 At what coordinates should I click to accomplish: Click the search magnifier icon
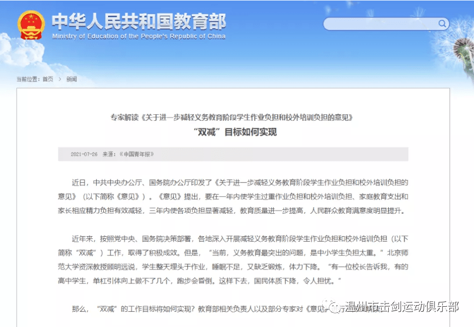point(442,24)
